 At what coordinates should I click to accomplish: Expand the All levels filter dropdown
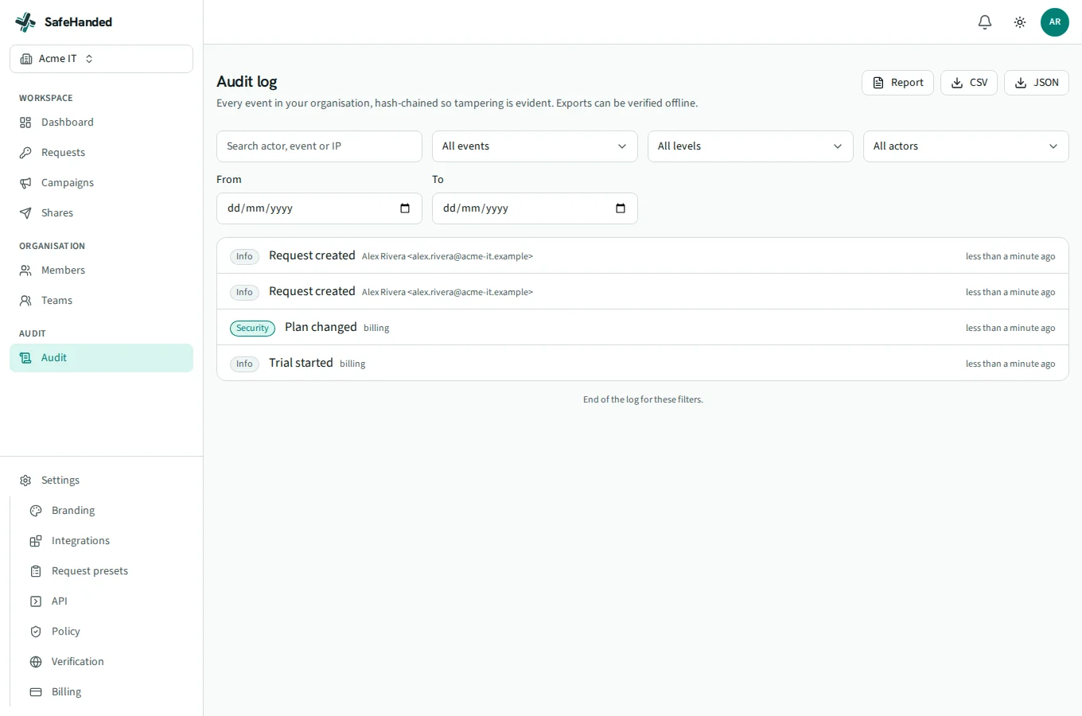(x=750, y=146)
